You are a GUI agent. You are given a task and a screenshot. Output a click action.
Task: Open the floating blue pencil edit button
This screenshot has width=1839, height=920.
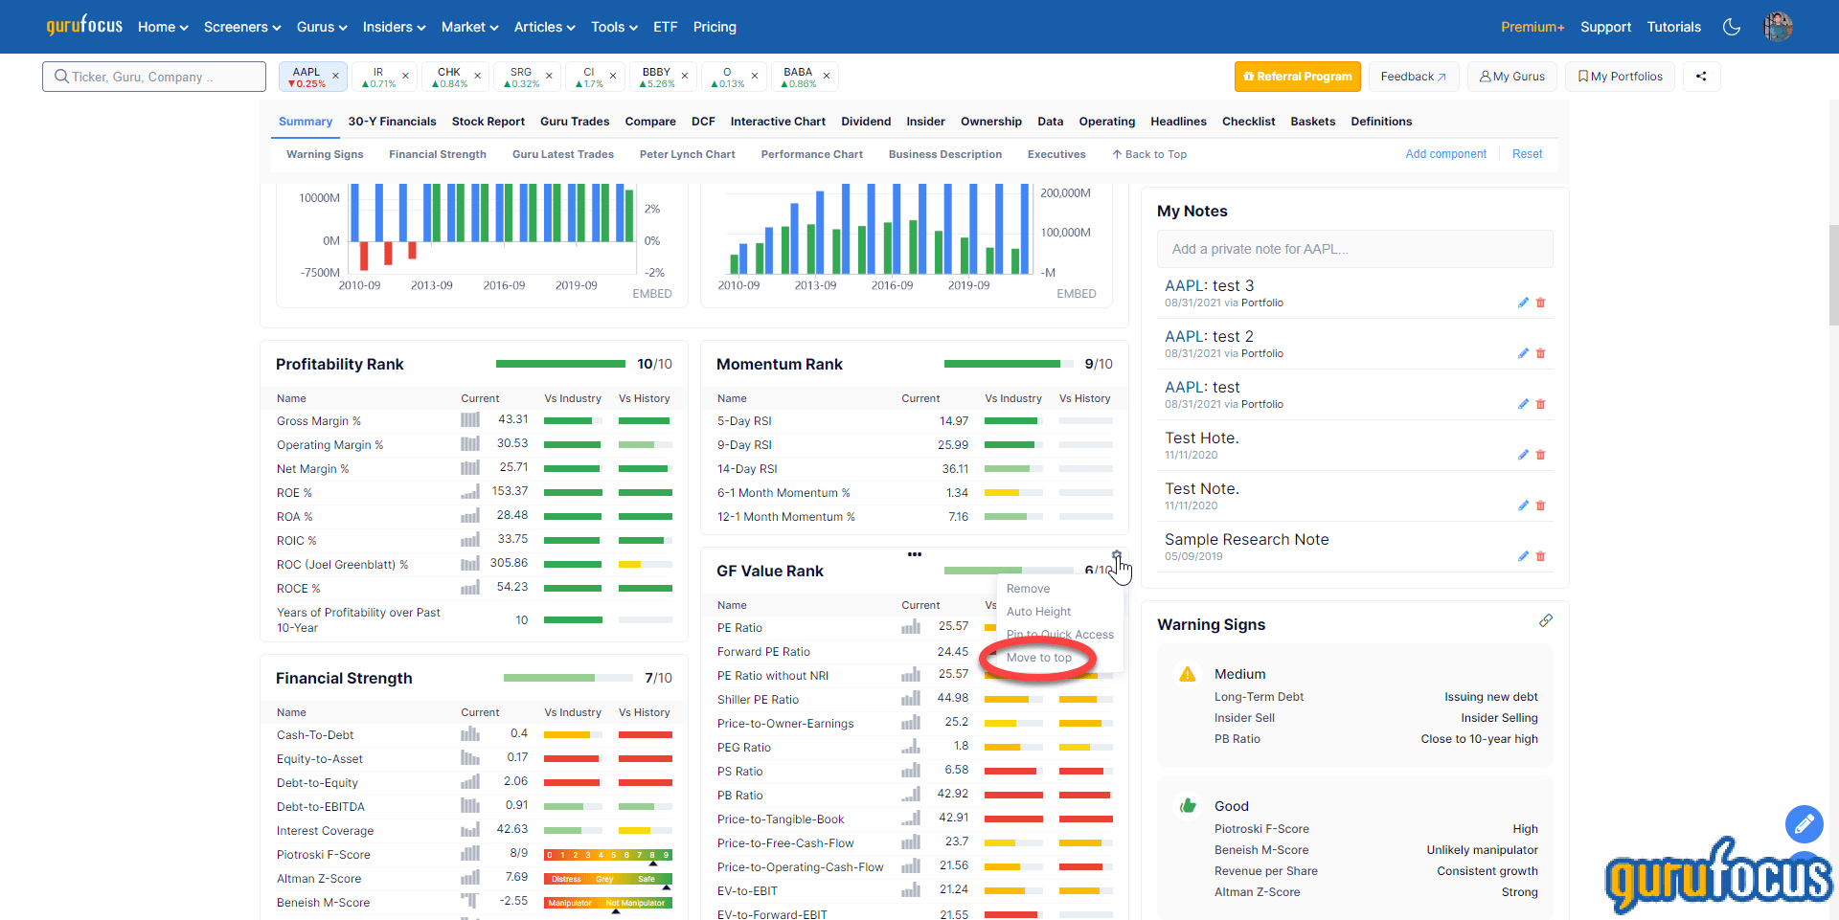[x=1805, y=824]
